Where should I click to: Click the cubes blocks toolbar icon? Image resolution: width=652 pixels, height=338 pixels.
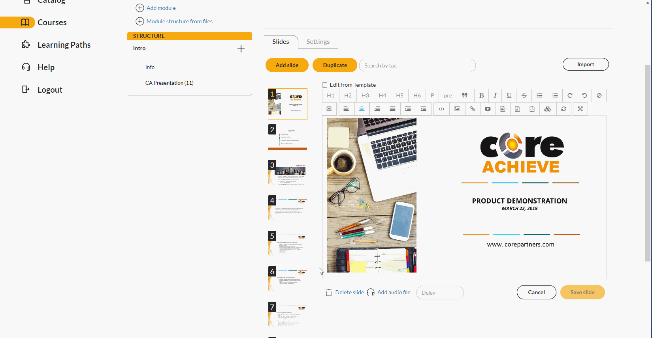(548, 109)
